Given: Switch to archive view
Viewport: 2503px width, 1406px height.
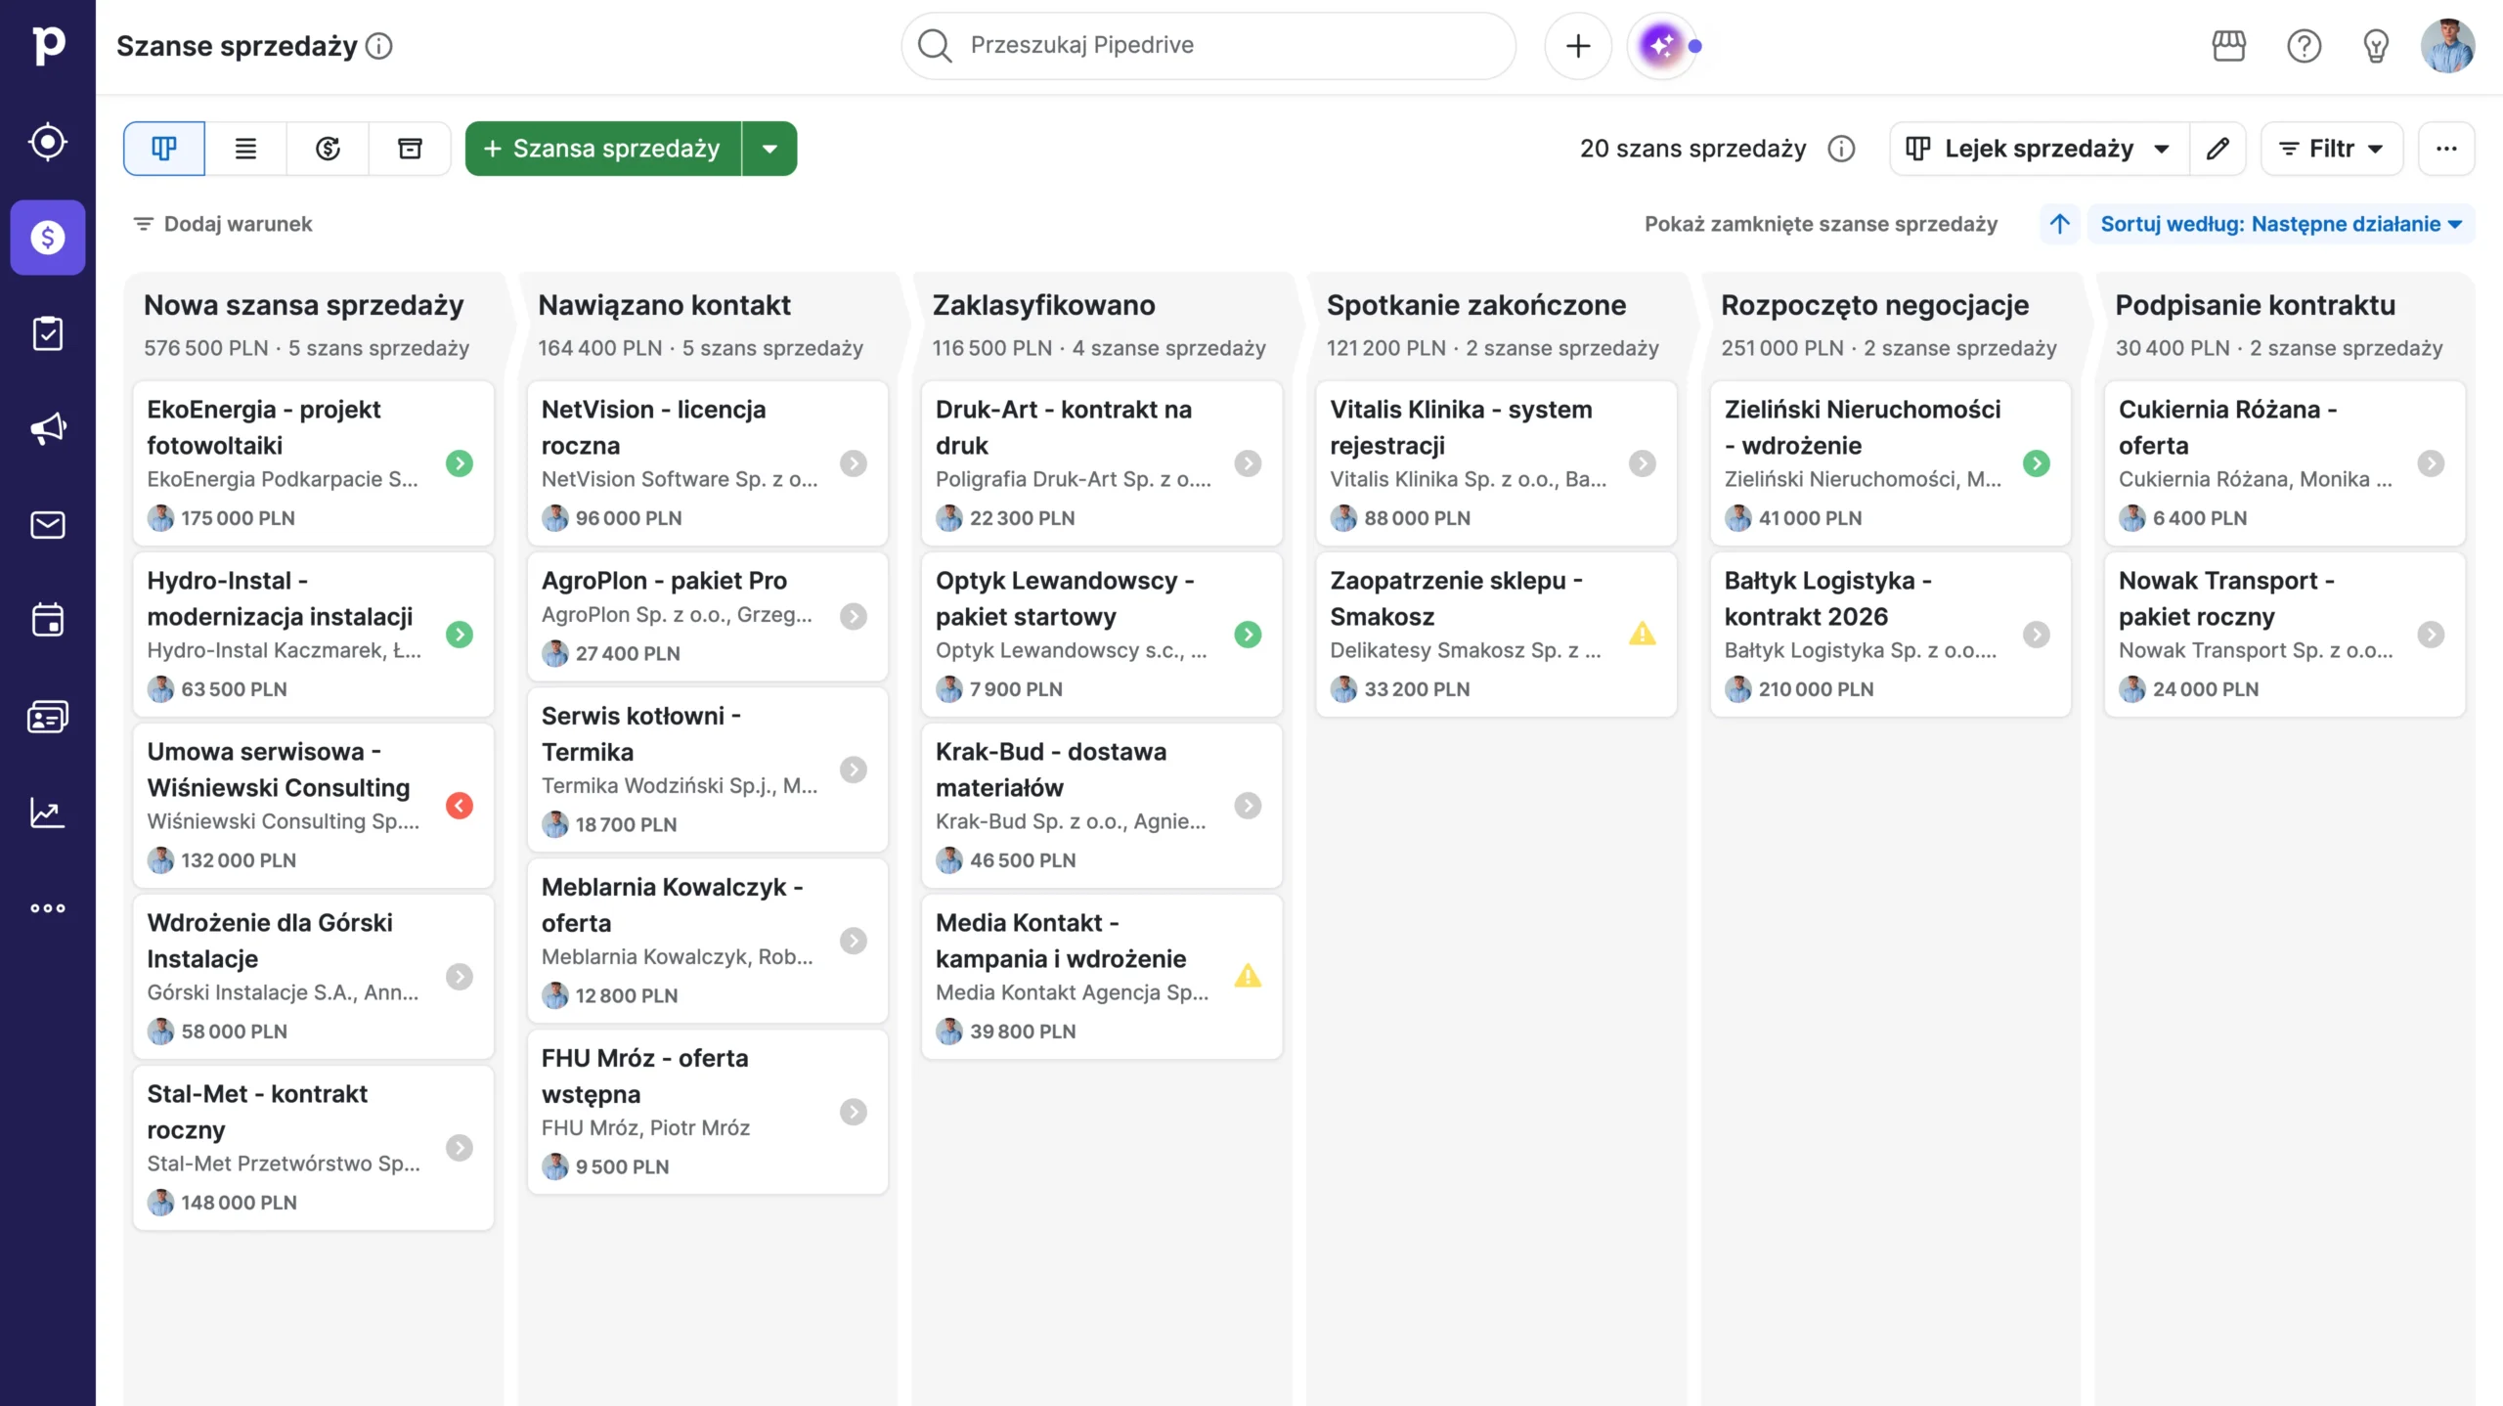Looking at the screenshot, I should point(410,149).
